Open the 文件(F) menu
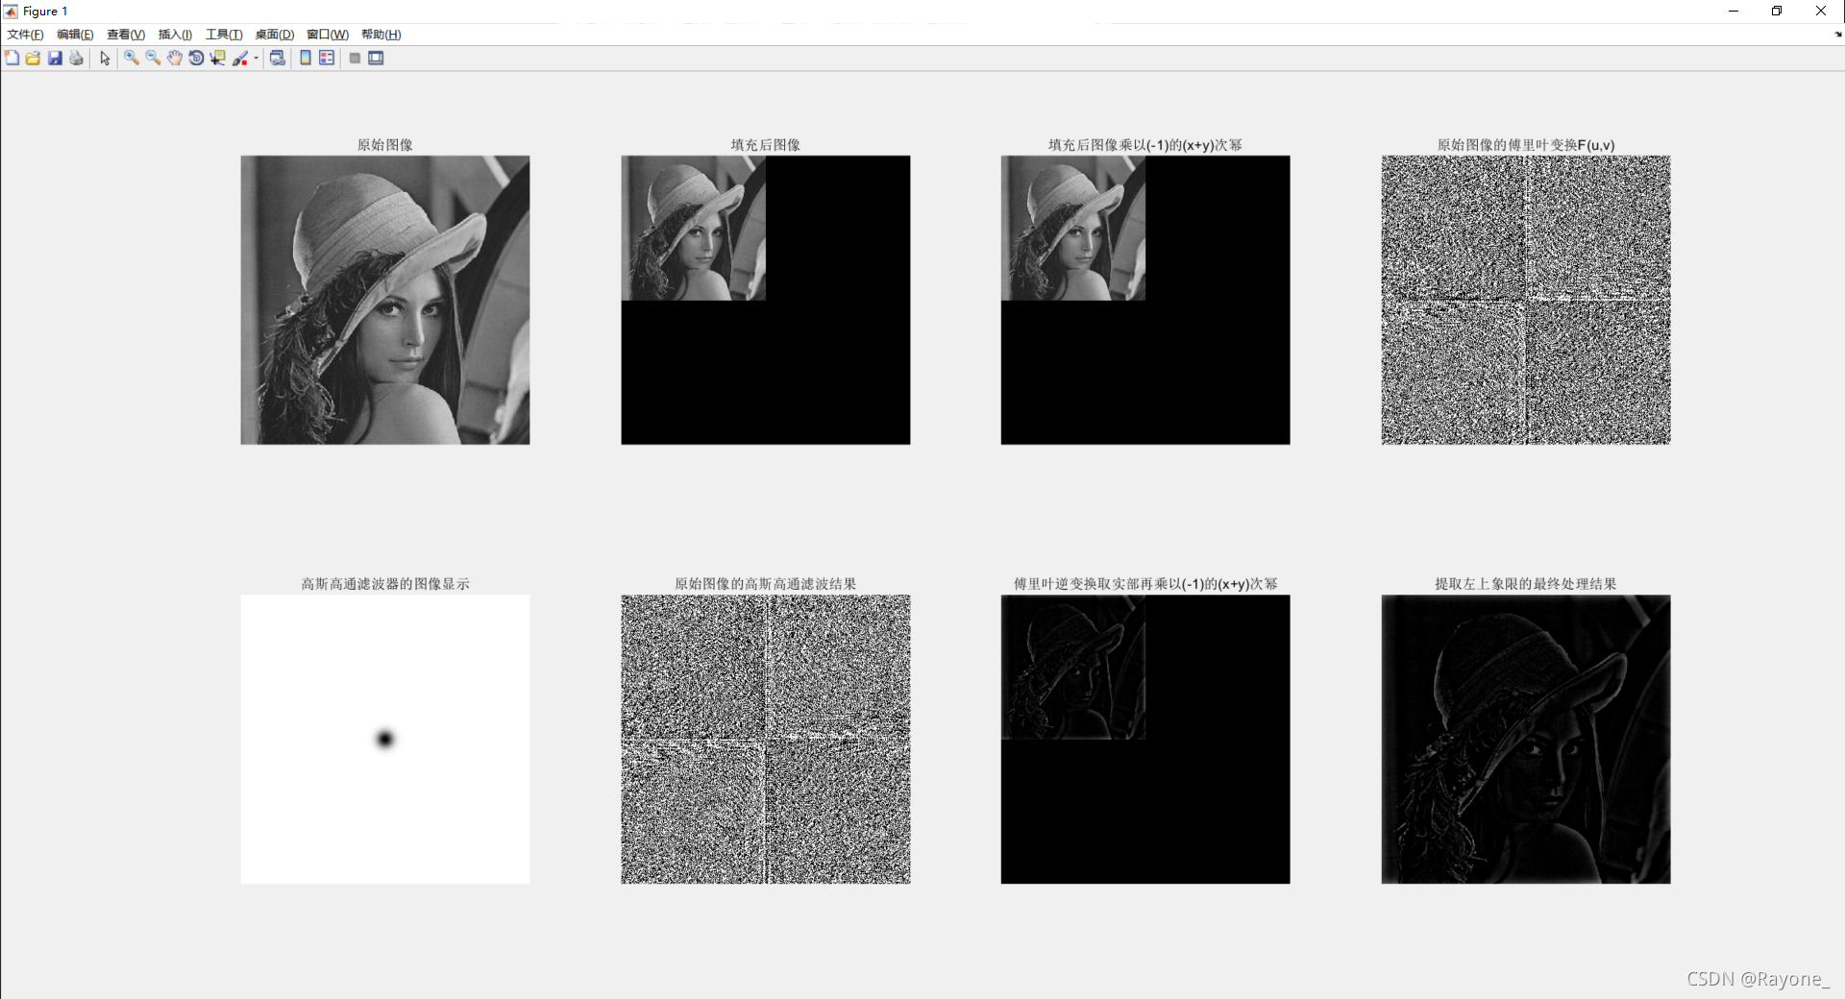The image size is (1845, 999). (x=26, y=35)
